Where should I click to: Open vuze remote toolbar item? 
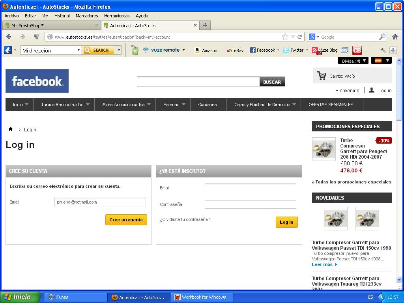click(x=164, y=50)
